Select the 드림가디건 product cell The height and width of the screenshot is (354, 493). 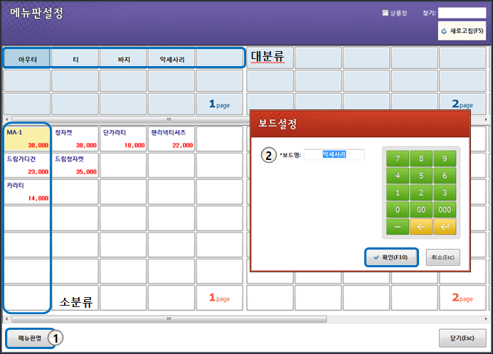(x=27, y=165)
